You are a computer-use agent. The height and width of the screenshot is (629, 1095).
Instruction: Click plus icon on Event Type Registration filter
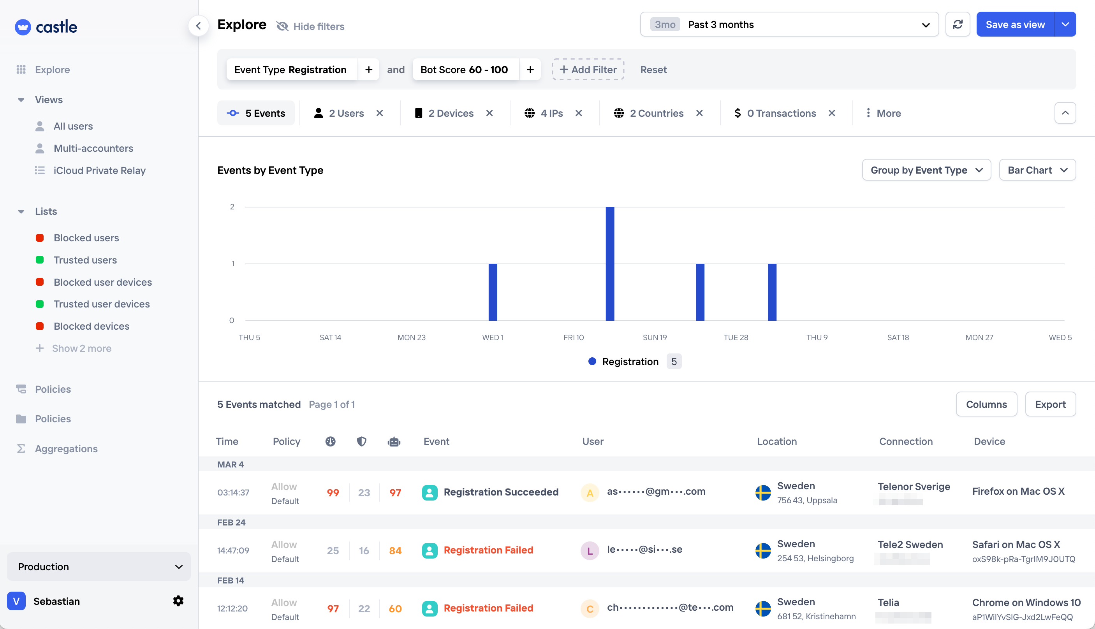coord(369,70)
